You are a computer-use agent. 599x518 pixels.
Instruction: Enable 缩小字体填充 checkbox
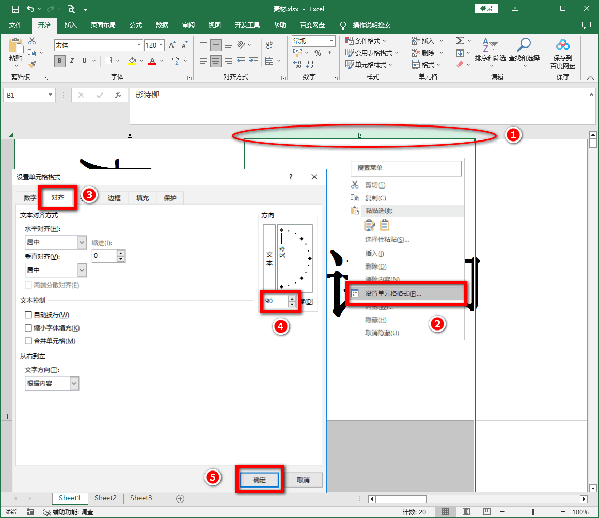[28, 328]
